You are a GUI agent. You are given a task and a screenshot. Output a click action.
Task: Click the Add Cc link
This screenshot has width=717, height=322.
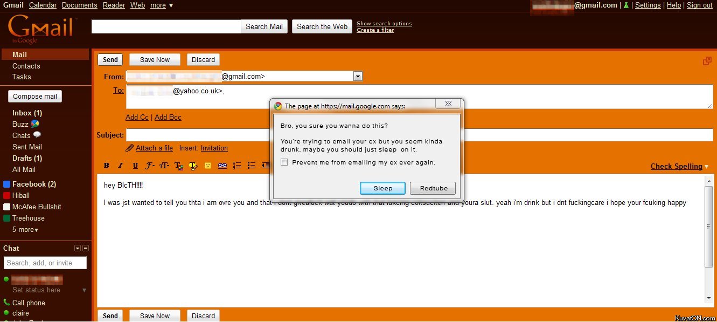tap(137, 117)
